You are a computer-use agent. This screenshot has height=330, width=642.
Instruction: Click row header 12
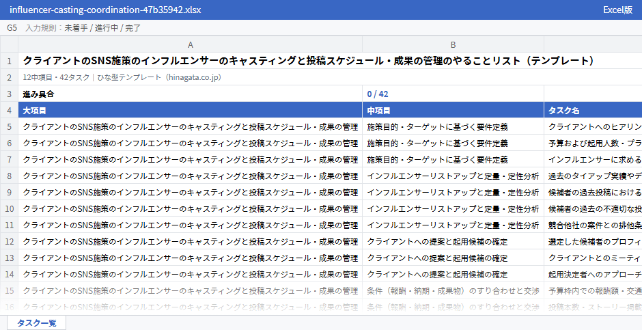[9, 241]
